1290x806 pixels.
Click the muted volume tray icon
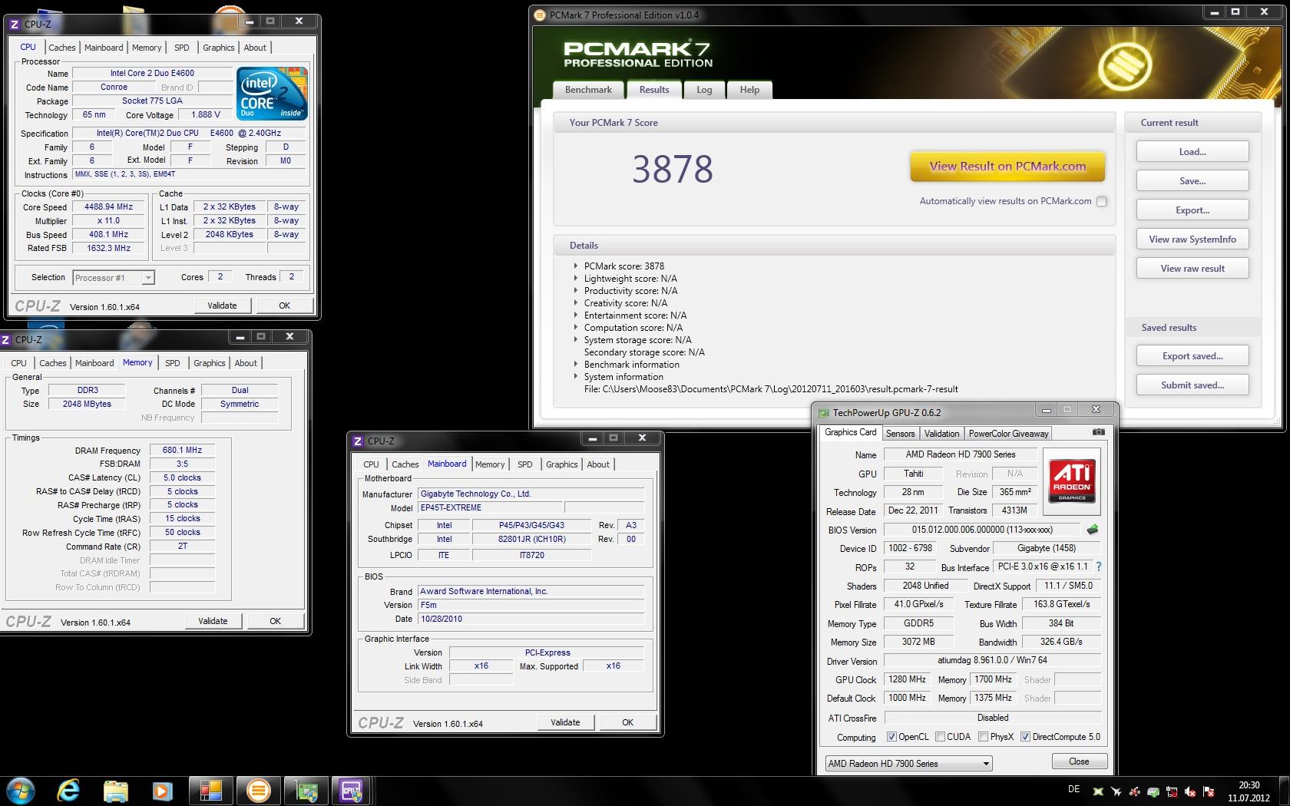click(x=1190, y=791)
